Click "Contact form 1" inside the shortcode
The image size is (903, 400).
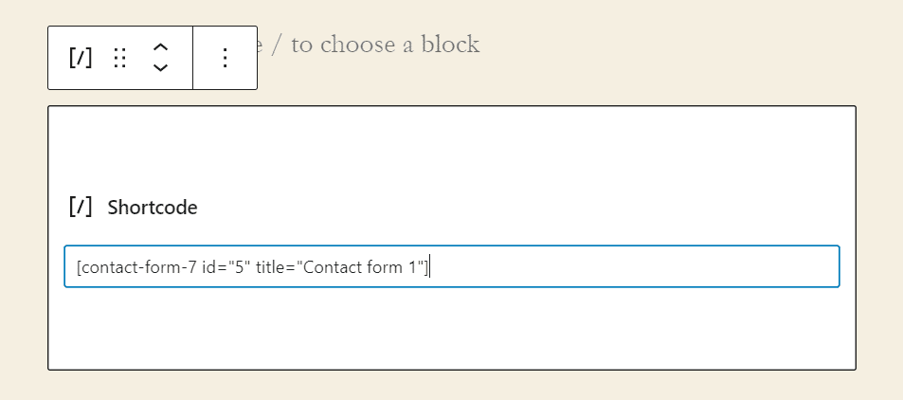(361, 268)
